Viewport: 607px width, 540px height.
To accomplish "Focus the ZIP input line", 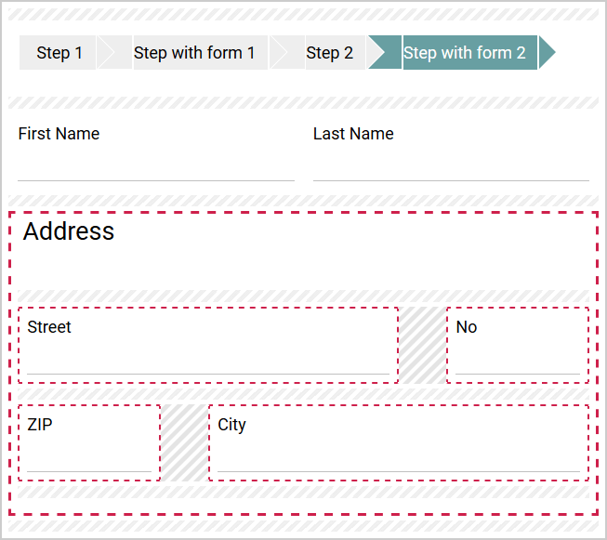I will pos(89,459).
